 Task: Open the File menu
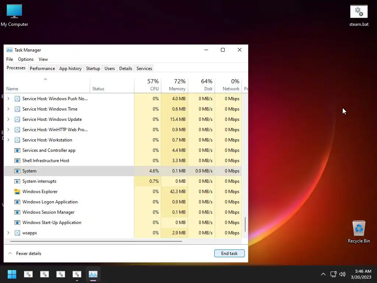pos(10,59)
